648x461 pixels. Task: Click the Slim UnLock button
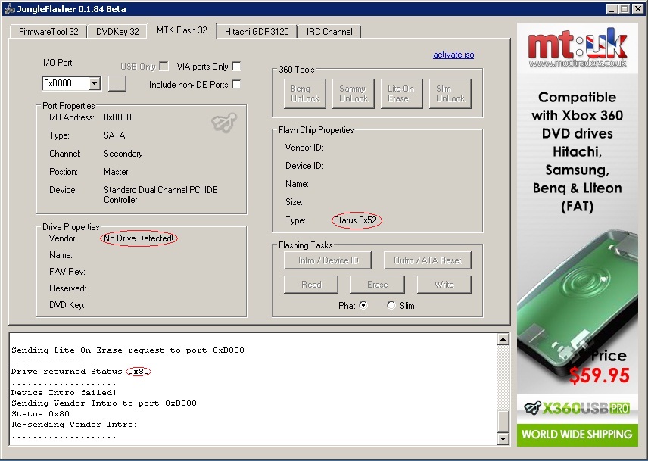(x=450, y=94)
